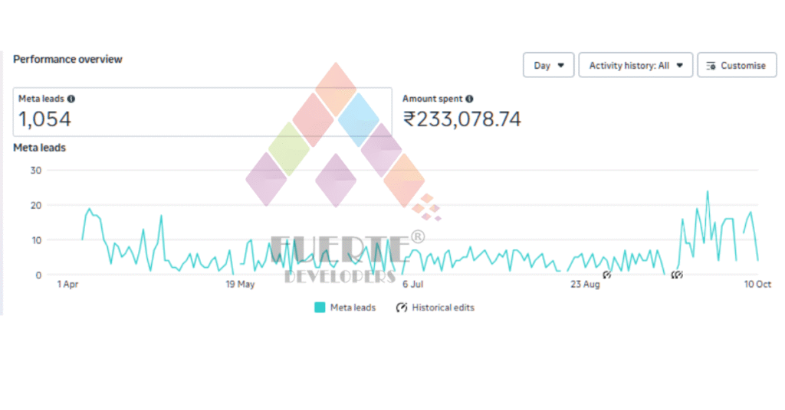785x410 pixels.
Task: Click the historical edit marker near 23 Aug
Action: point(606,274)
